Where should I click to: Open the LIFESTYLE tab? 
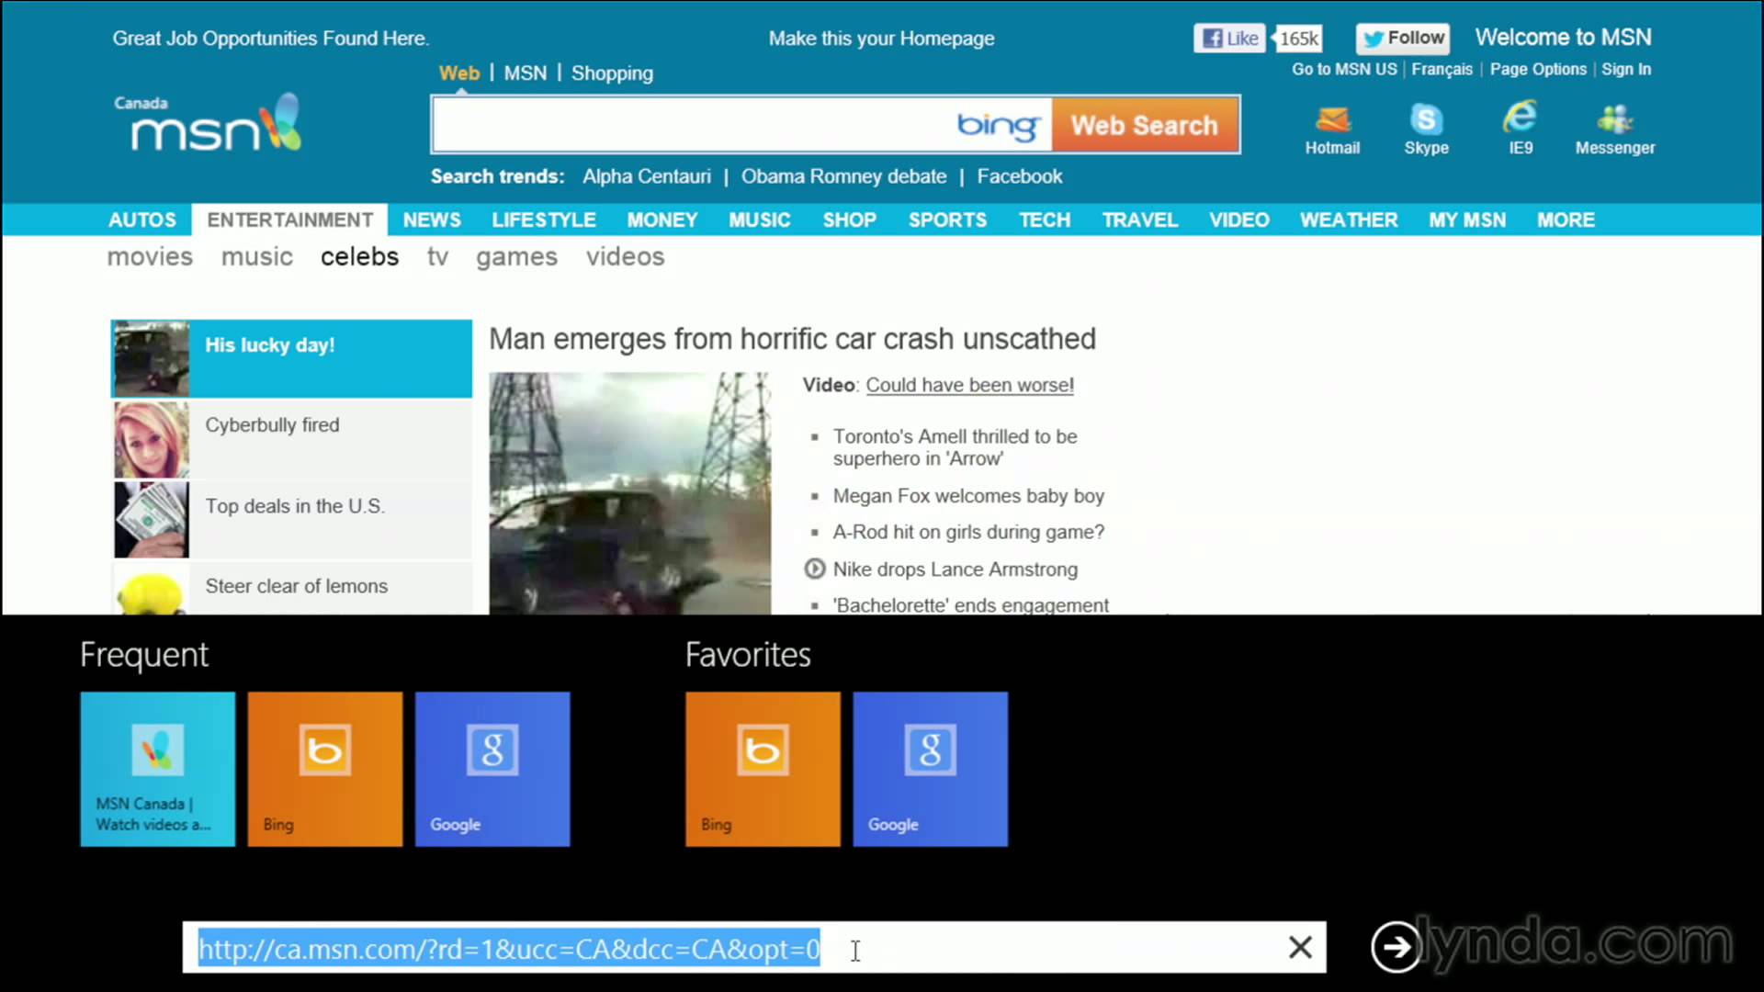tap(544, 220)
